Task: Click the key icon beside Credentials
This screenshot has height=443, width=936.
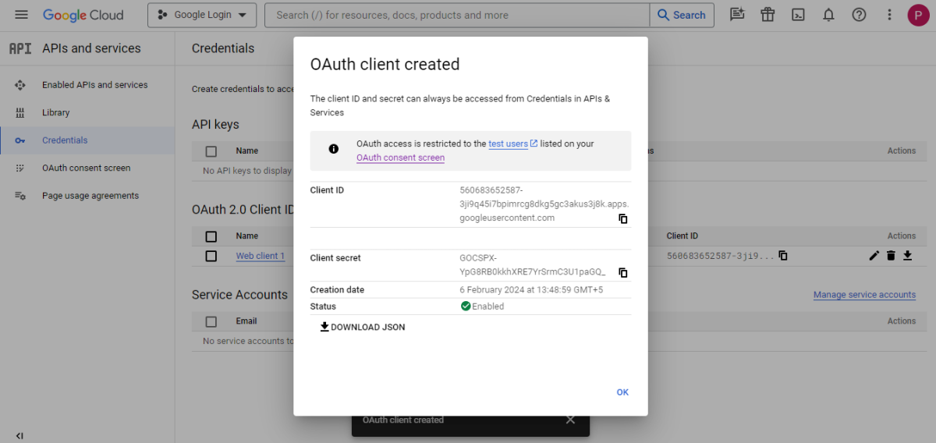Action: (x=20, y=140)
